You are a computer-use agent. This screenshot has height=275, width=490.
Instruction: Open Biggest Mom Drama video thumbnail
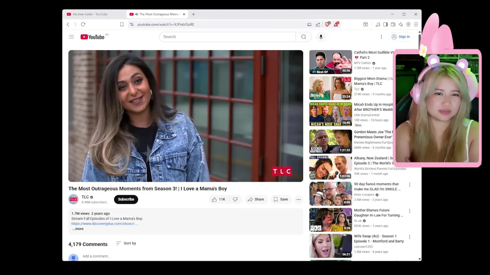tap(331, 88)
